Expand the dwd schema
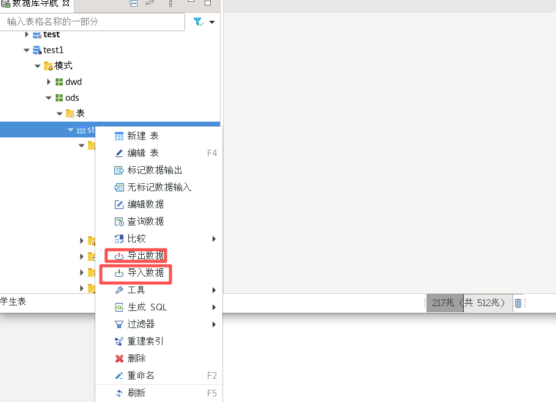Viewport: 556px width, 402px height. (x=49, y=82)
